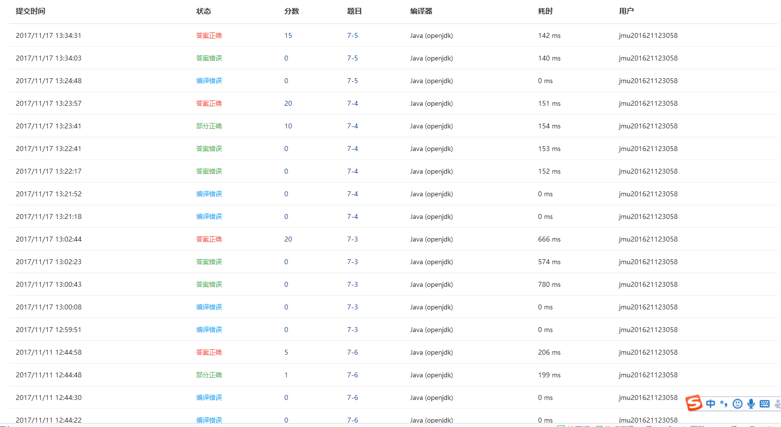This screenshot has width=781, height=427.
Task: Toggle the Sogou punctuation mode icon
Action: coord(723,404)
